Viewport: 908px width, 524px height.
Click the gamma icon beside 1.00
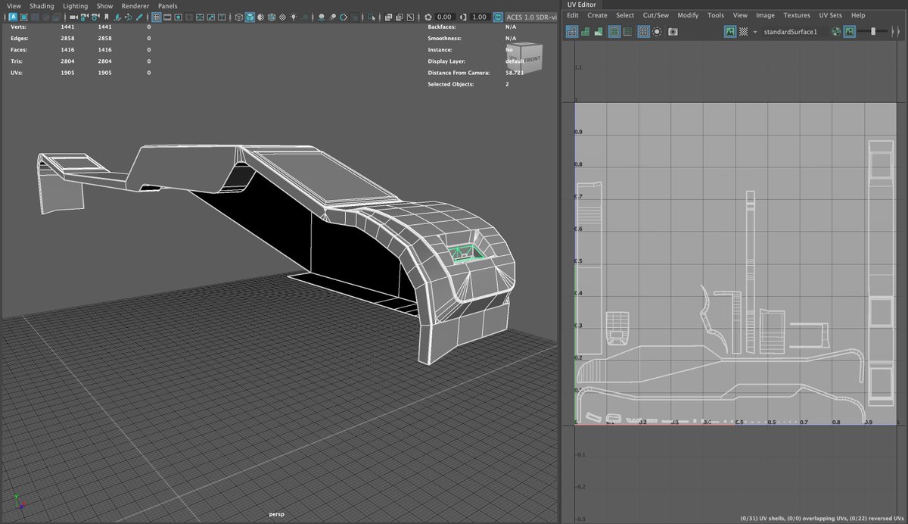[463, 17]
